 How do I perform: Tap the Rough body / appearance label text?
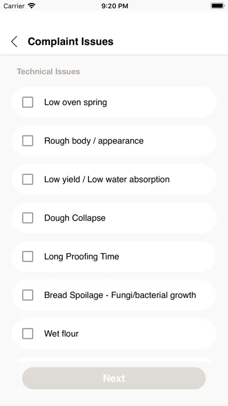(x=94, y=141)
